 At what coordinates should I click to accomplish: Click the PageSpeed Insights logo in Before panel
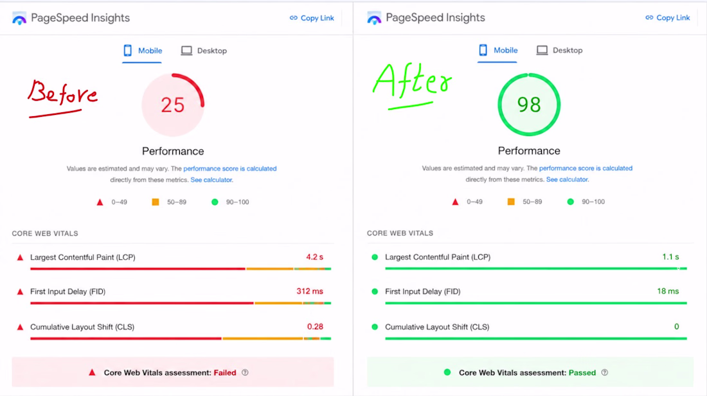click(x=19, y=19)
